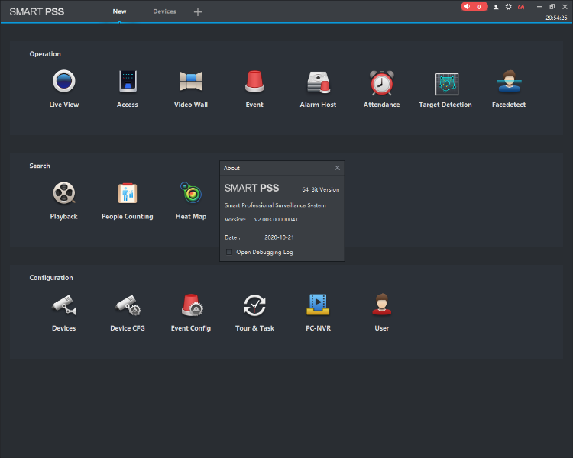Screen dimensions: 573x458
Task: Open People Counting
Action: (x=128, y=201)
